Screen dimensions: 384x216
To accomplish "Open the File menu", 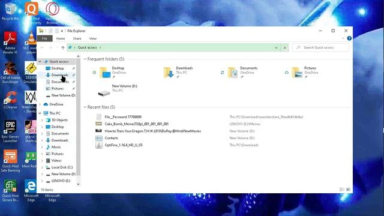I will click(x=44, y=38).
